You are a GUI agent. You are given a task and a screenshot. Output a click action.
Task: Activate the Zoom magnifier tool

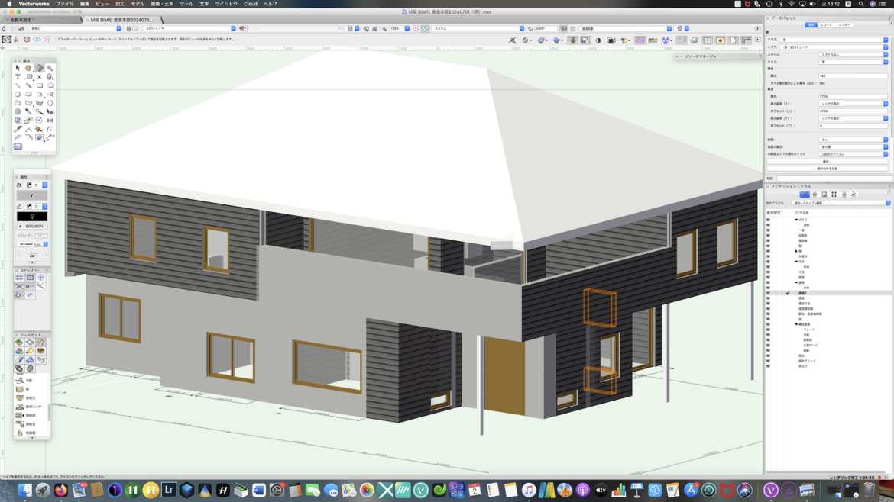[x=50, y=68]
